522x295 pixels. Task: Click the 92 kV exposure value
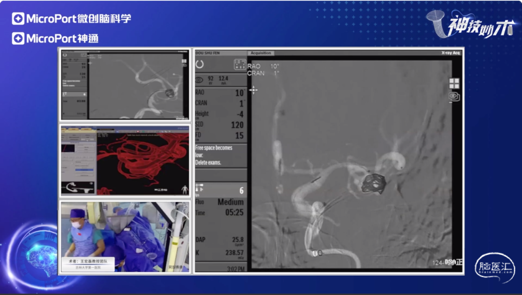[x=210, y=80]
